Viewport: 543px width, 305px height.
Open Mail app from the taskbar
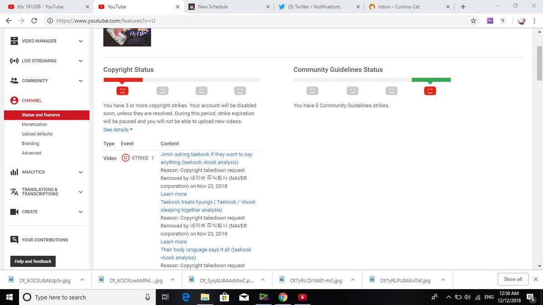tap(244, 297)
